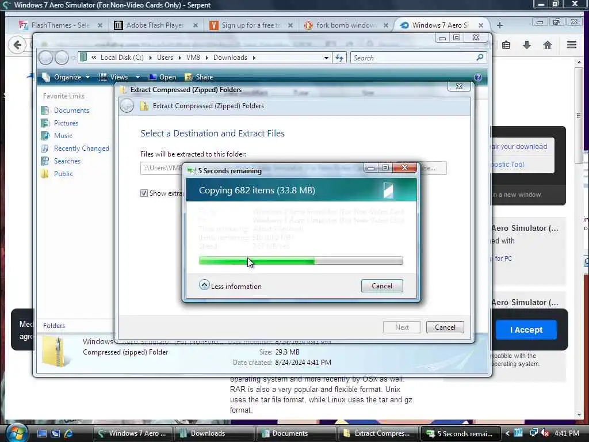Open the address bar history dropdown
This screenshot has width=589, height=442.
coord(326,58)
